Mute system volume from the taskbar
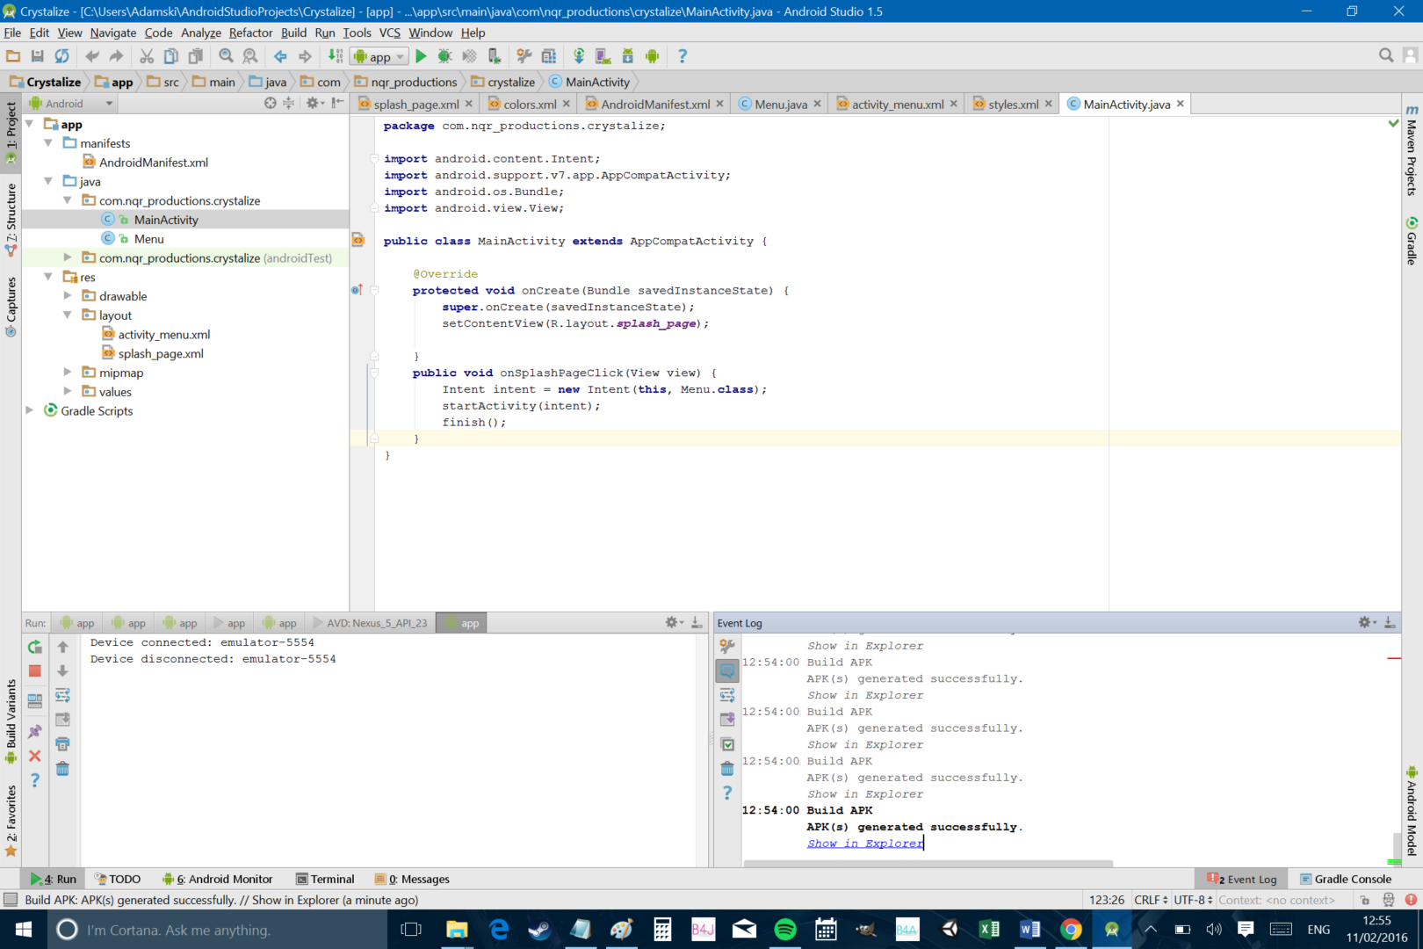The width and height of the screenshot is (1423, 949). tap(1214, 930)
